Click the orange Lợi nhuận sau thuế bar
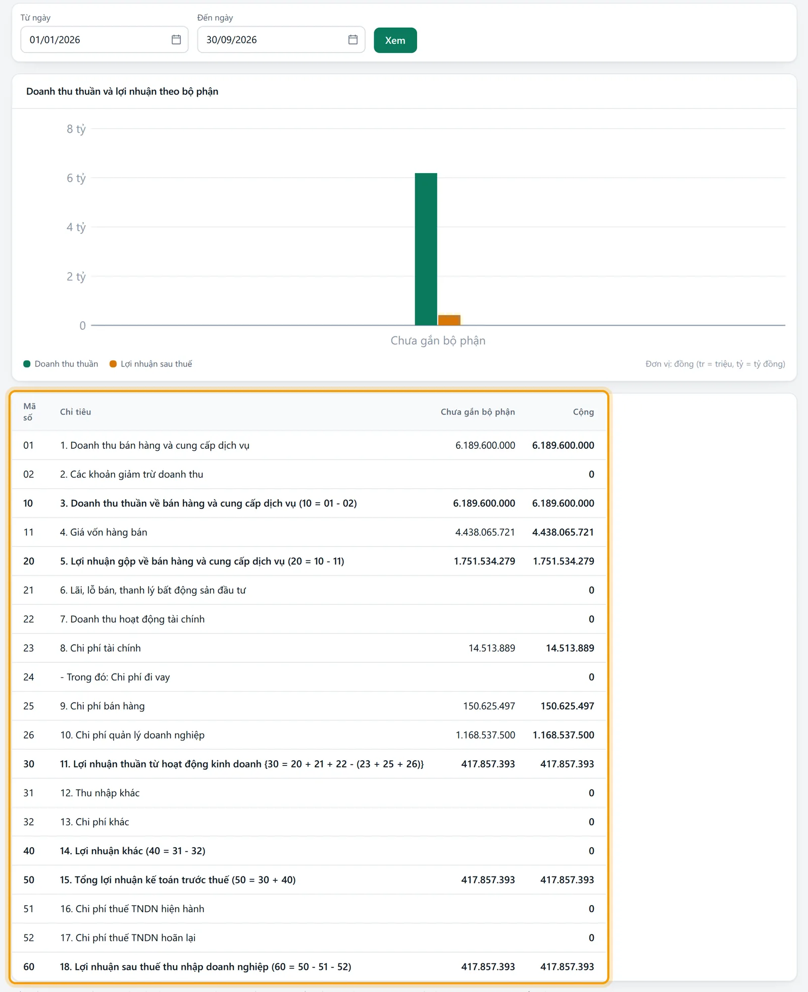 click(x=449, y=320)
